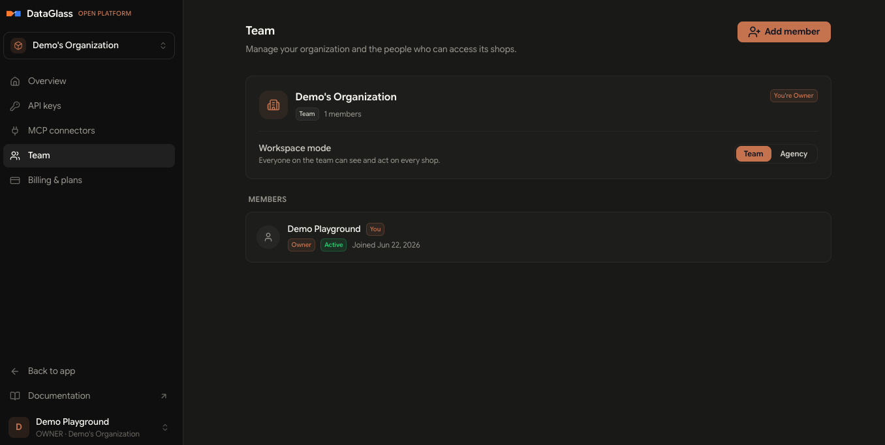Click "OWNER · Demo's Organization" subtitle text
The height and width of the screenshot is (445, 885).
(87, 434)
